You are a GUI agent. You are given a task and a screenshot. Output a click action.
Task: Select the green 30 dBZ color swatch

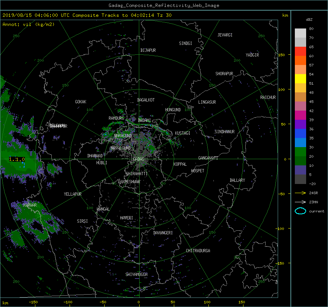pyautogui.click(x=300, y=151)
